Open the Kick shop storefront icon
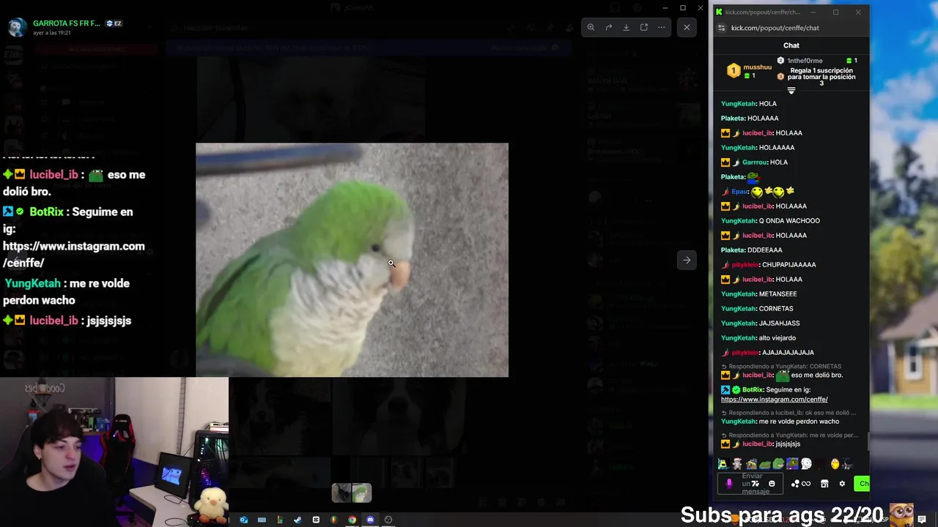This screenshot has height=527, width=938. coord(824,484)
